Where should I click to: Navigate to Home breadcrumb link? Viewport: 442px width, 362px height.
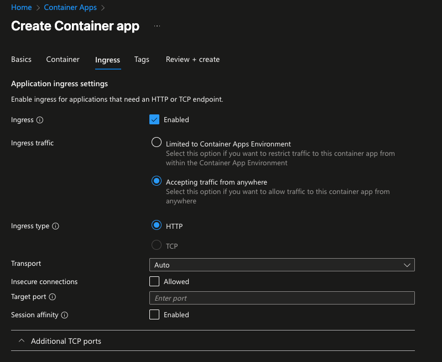21,7
